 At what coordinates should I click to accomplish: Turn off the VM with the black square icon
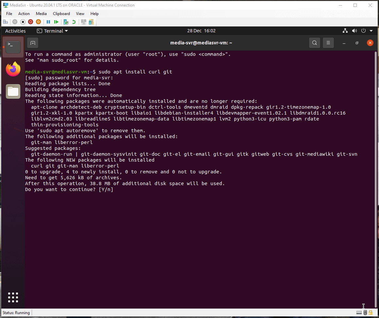[x=23, y=22]
